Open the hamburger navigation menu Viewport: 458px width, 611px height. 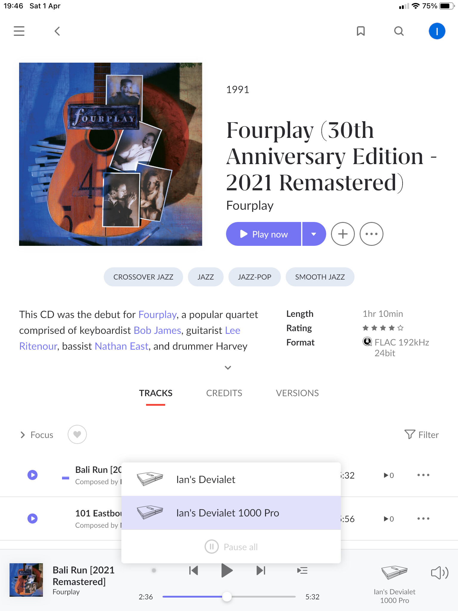pyautogui.click(x=19, y=31)
